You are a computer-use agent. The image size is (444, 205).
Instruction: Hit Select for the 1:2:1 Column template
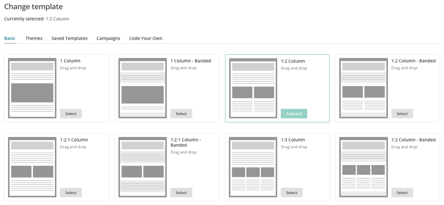point(71,193)
